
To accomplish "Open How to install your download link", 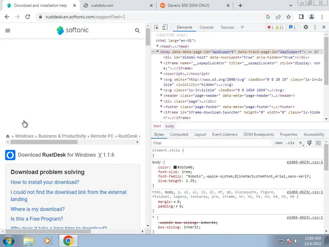I will [45, 182].
